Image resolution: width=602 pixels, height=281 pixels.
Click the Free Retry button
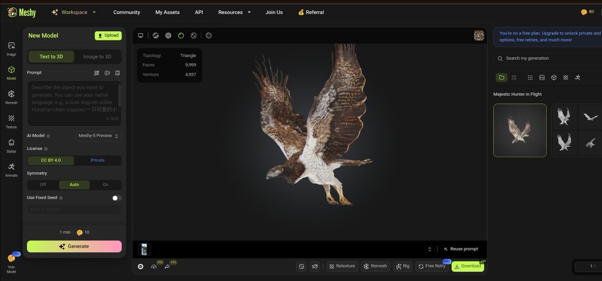coord(432,266)
